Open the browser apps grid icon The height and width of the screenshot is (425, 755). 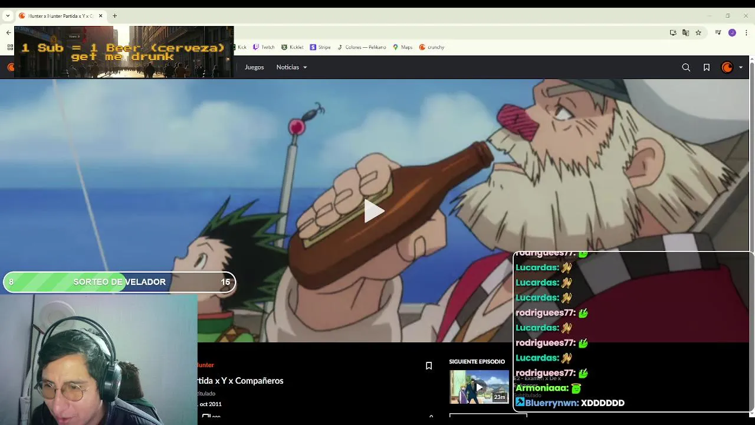click(9, 47)
